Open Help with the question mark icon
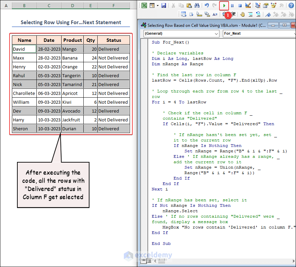The image size is (296, 267). pyautogui.click(x=291, y=5)
